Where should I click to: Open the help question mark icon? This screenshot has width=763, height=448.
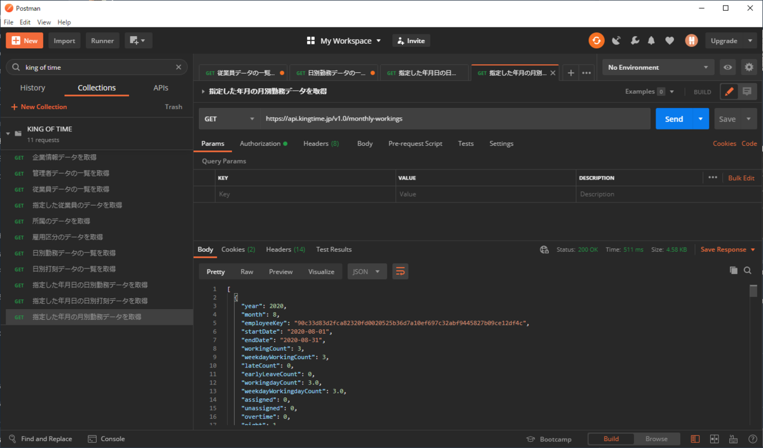pos(752,438)
